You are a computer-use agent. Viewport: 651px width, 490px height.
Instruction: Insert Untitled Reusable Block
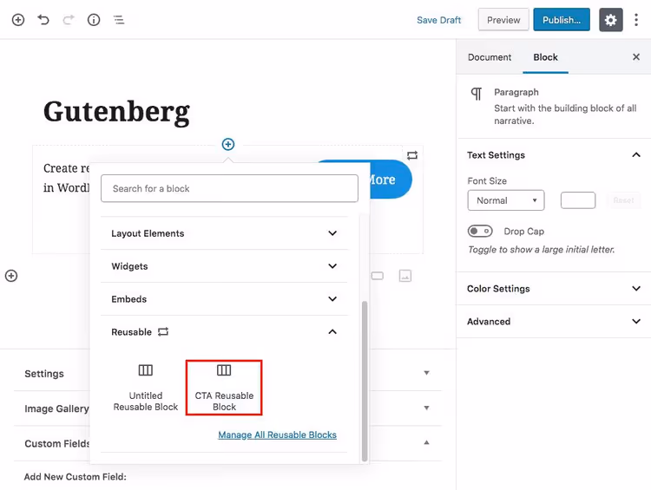coord(145,387)
